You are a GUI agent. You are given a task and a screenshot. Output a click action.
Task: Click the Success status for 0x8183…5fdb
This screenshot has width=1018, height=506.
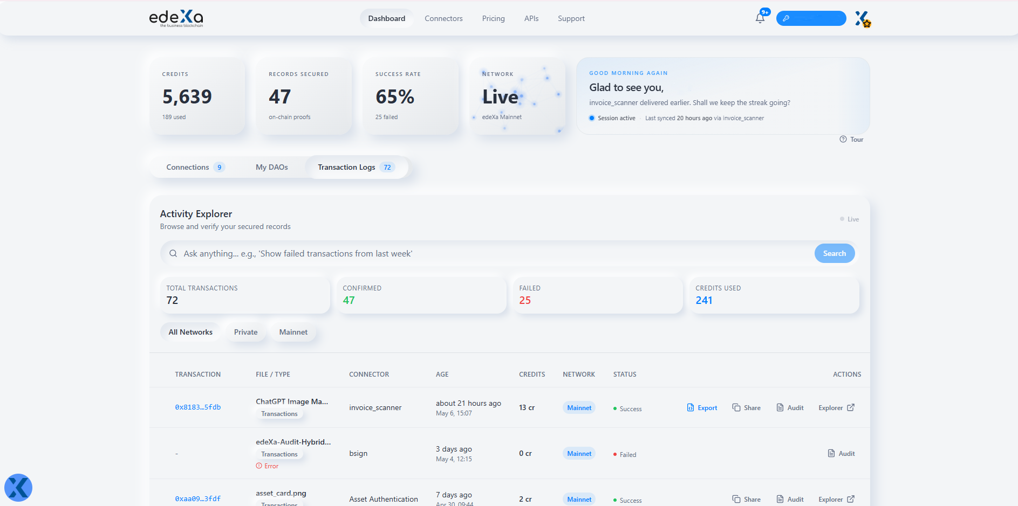coord(627,409)
